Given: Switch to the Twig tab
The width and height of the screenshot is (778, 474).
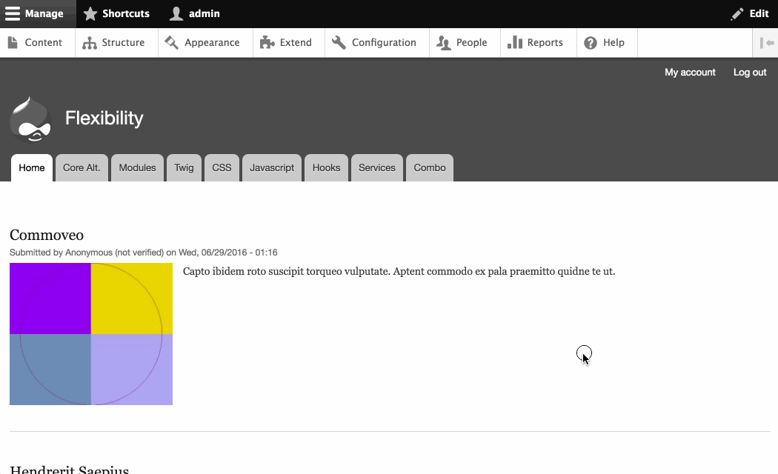Looking at the screenshot, I should 184,167.
